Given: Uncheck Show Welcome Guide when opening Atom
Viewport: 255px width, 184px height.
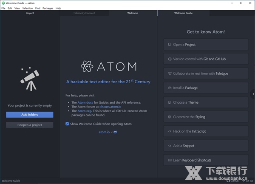Looking at the screenshot, I should click(x=67, y=124).
